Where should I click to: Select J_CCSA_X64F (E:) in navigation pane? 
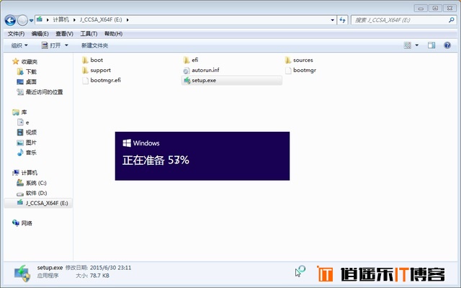point(38,203)
